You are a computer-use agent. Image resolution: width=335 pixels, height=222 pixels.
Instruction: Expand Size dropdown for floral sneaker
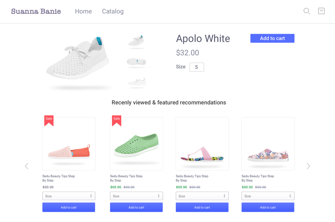pyautogui.click(x=268, y=196)
